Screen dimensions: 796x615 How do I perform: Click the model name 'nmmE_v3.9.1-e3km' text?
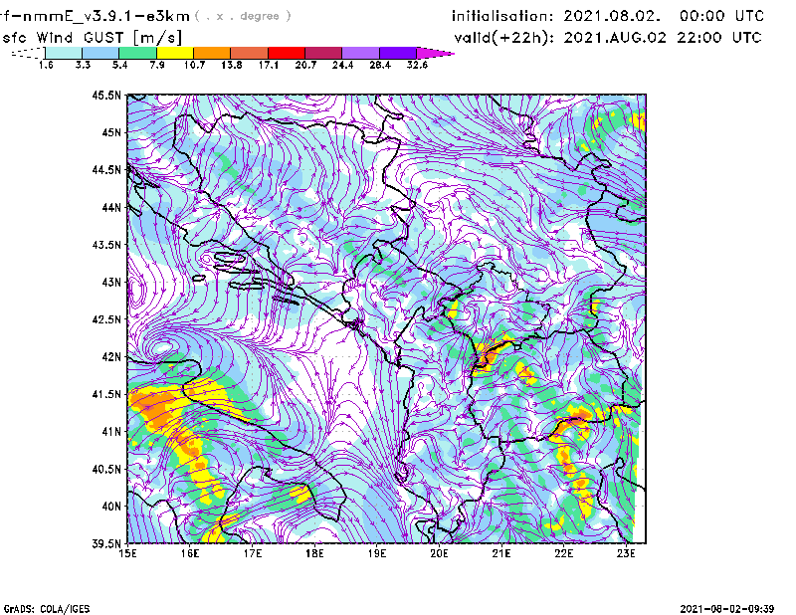coord(102,16)
